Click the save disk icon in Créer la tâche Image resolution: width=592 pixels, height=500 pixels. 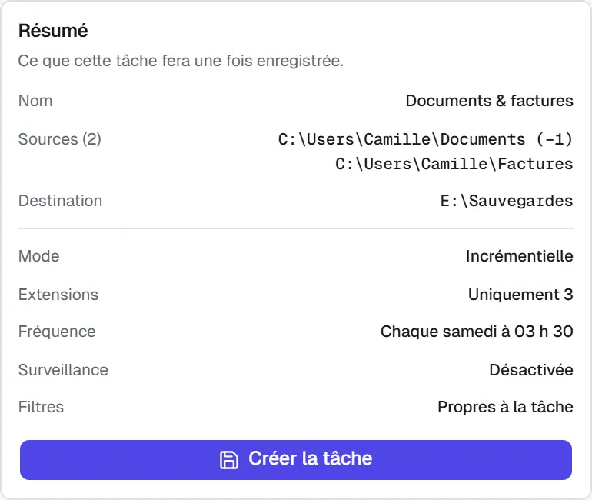[x=229, y=459]
